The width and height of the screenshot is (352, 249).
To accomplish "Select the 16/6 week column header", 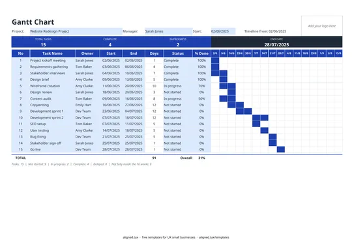I will [231, 53].
